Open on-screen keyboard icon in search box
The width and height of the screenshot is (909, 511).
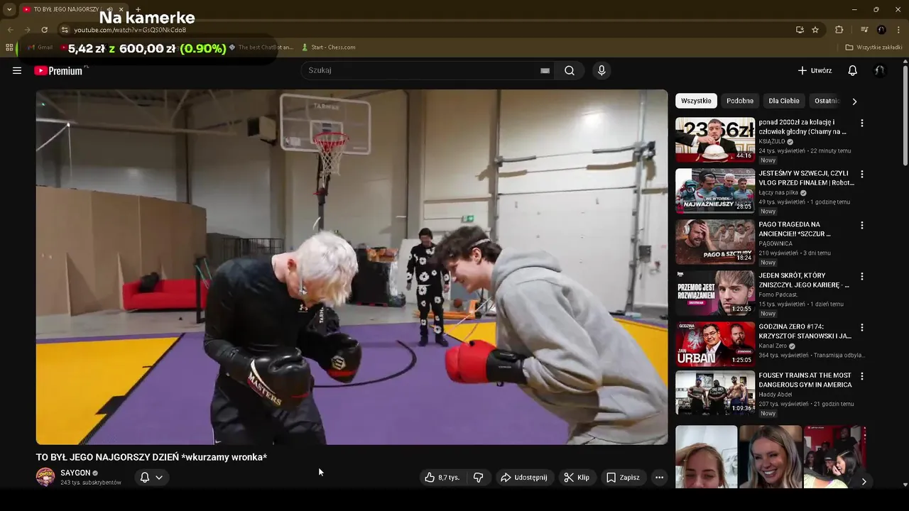point(545,70)
